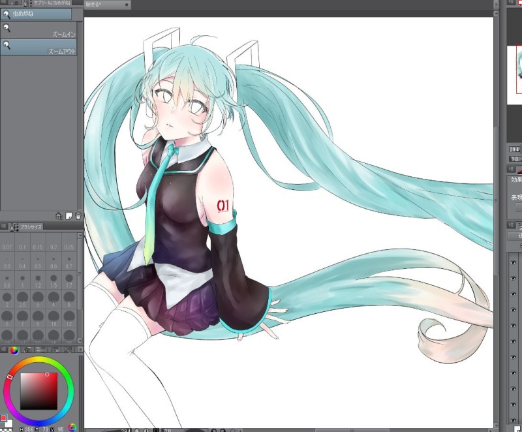522x432 pixels.
Task: Click the H value 356 field
Action: 29,429
